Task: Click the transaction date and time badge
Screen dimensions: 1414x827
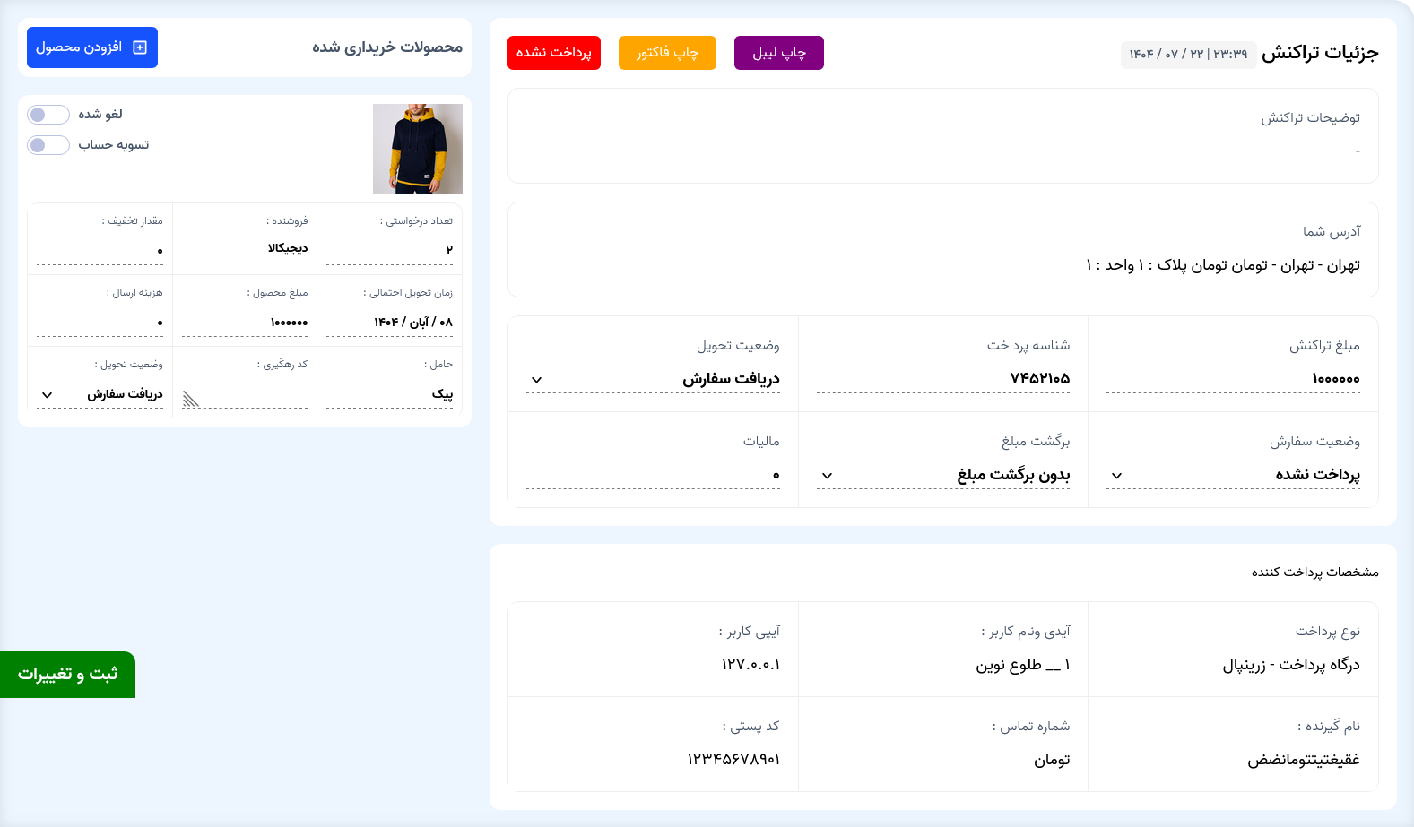Action: (x=1187, y=55)
